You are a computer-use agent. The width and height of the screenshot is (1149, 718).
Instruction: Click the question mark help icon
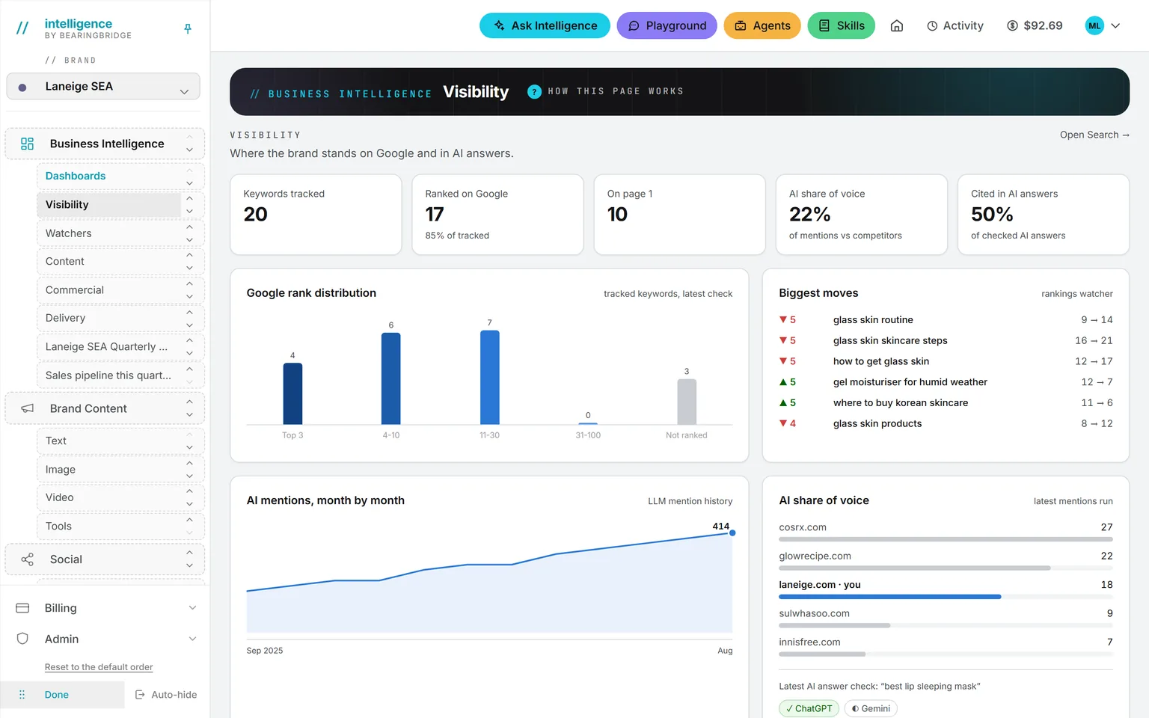click(534, 91)
